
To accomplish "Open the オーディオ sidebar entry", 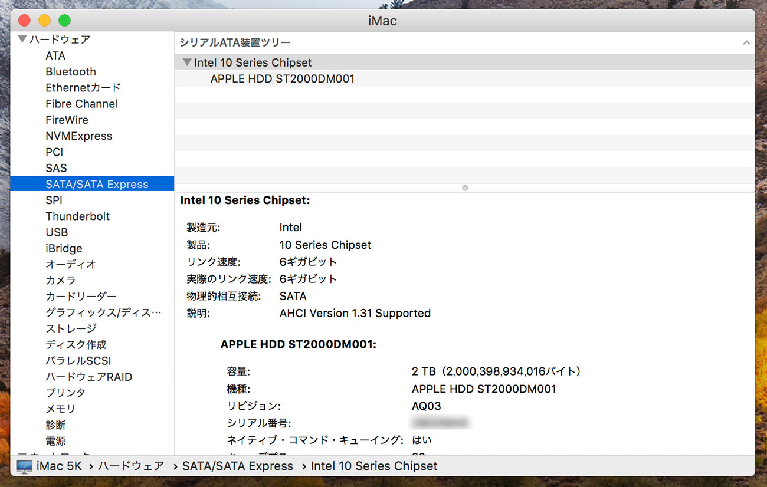I will [71, 264].
